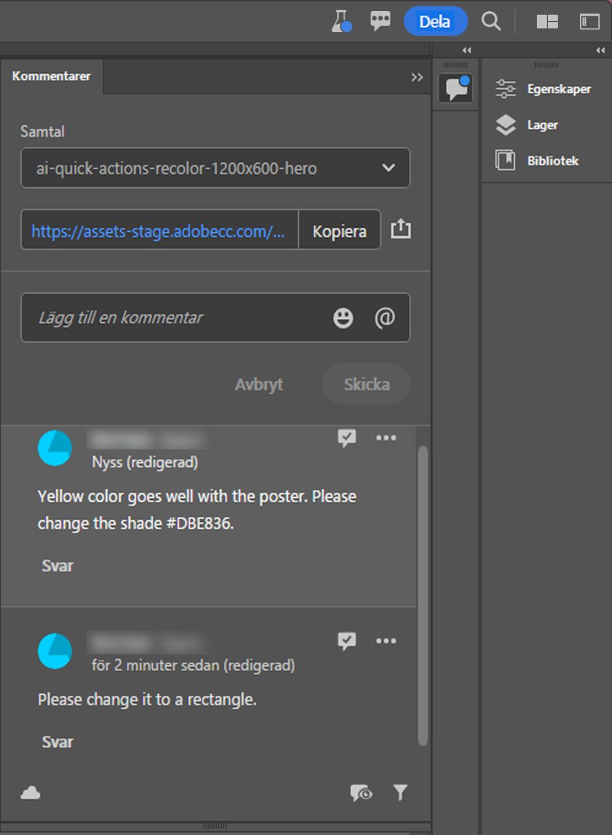Click the workspace switcher icon top right

coord(547,21)
